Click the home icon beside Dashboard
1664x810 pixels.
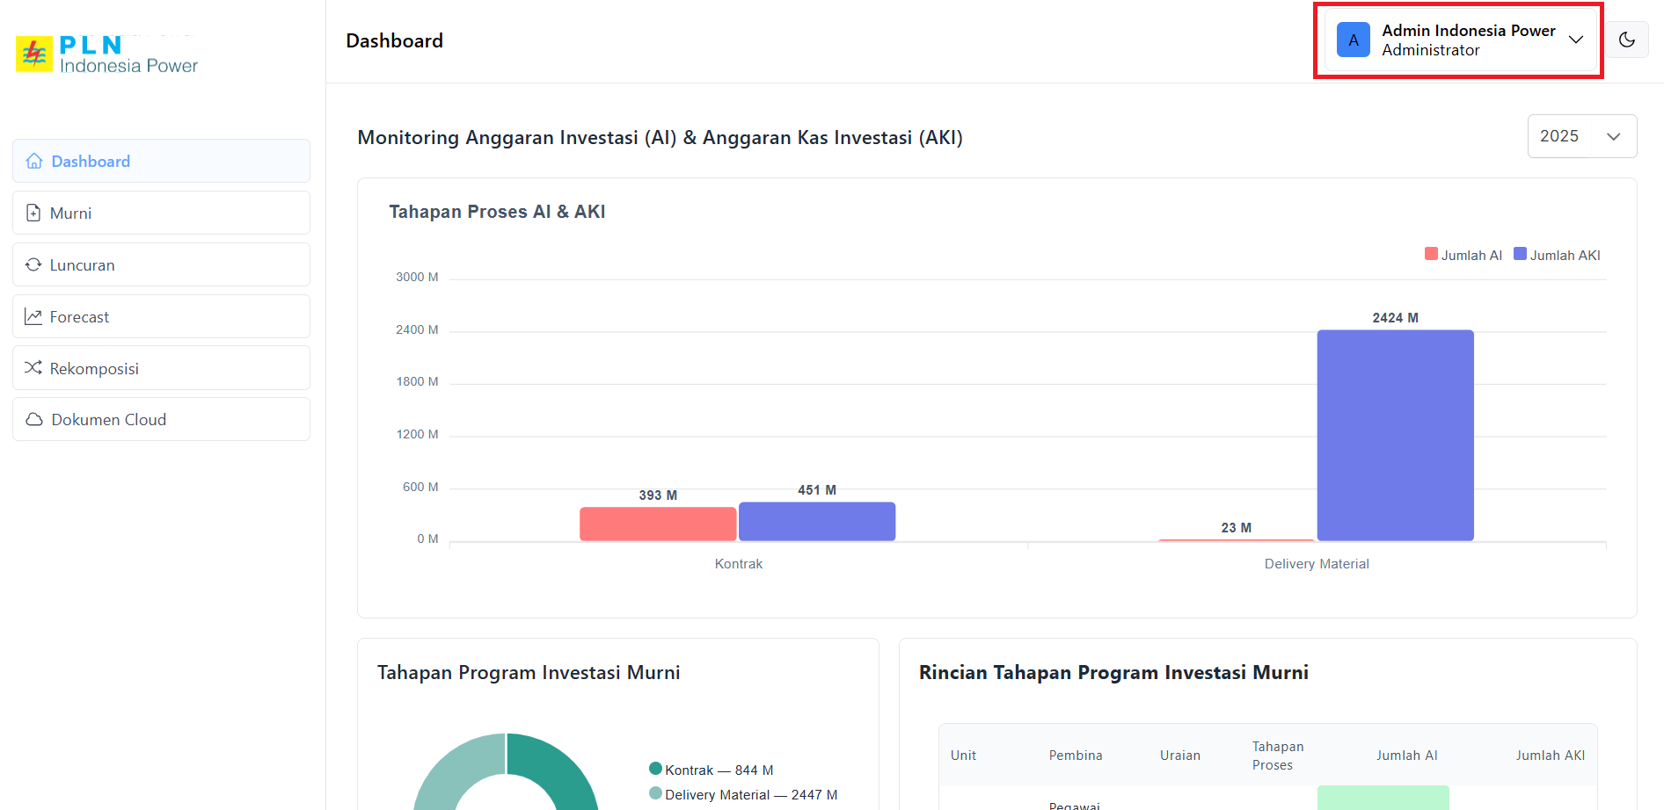point(34,161)
